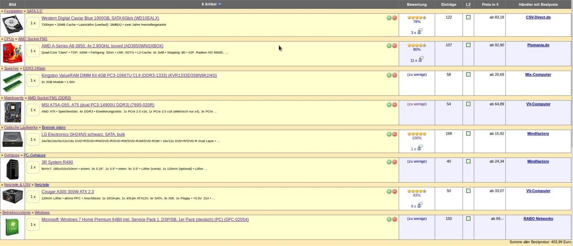Sort by Preis in € column header
This screenshot has height=246, width=573.
pos(490,4)
